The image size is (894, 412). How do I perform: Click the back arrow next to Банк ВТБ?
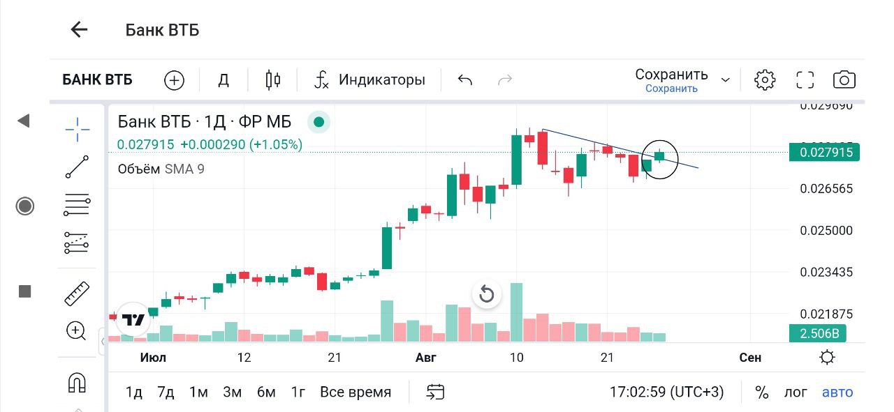tap(79, 29)
